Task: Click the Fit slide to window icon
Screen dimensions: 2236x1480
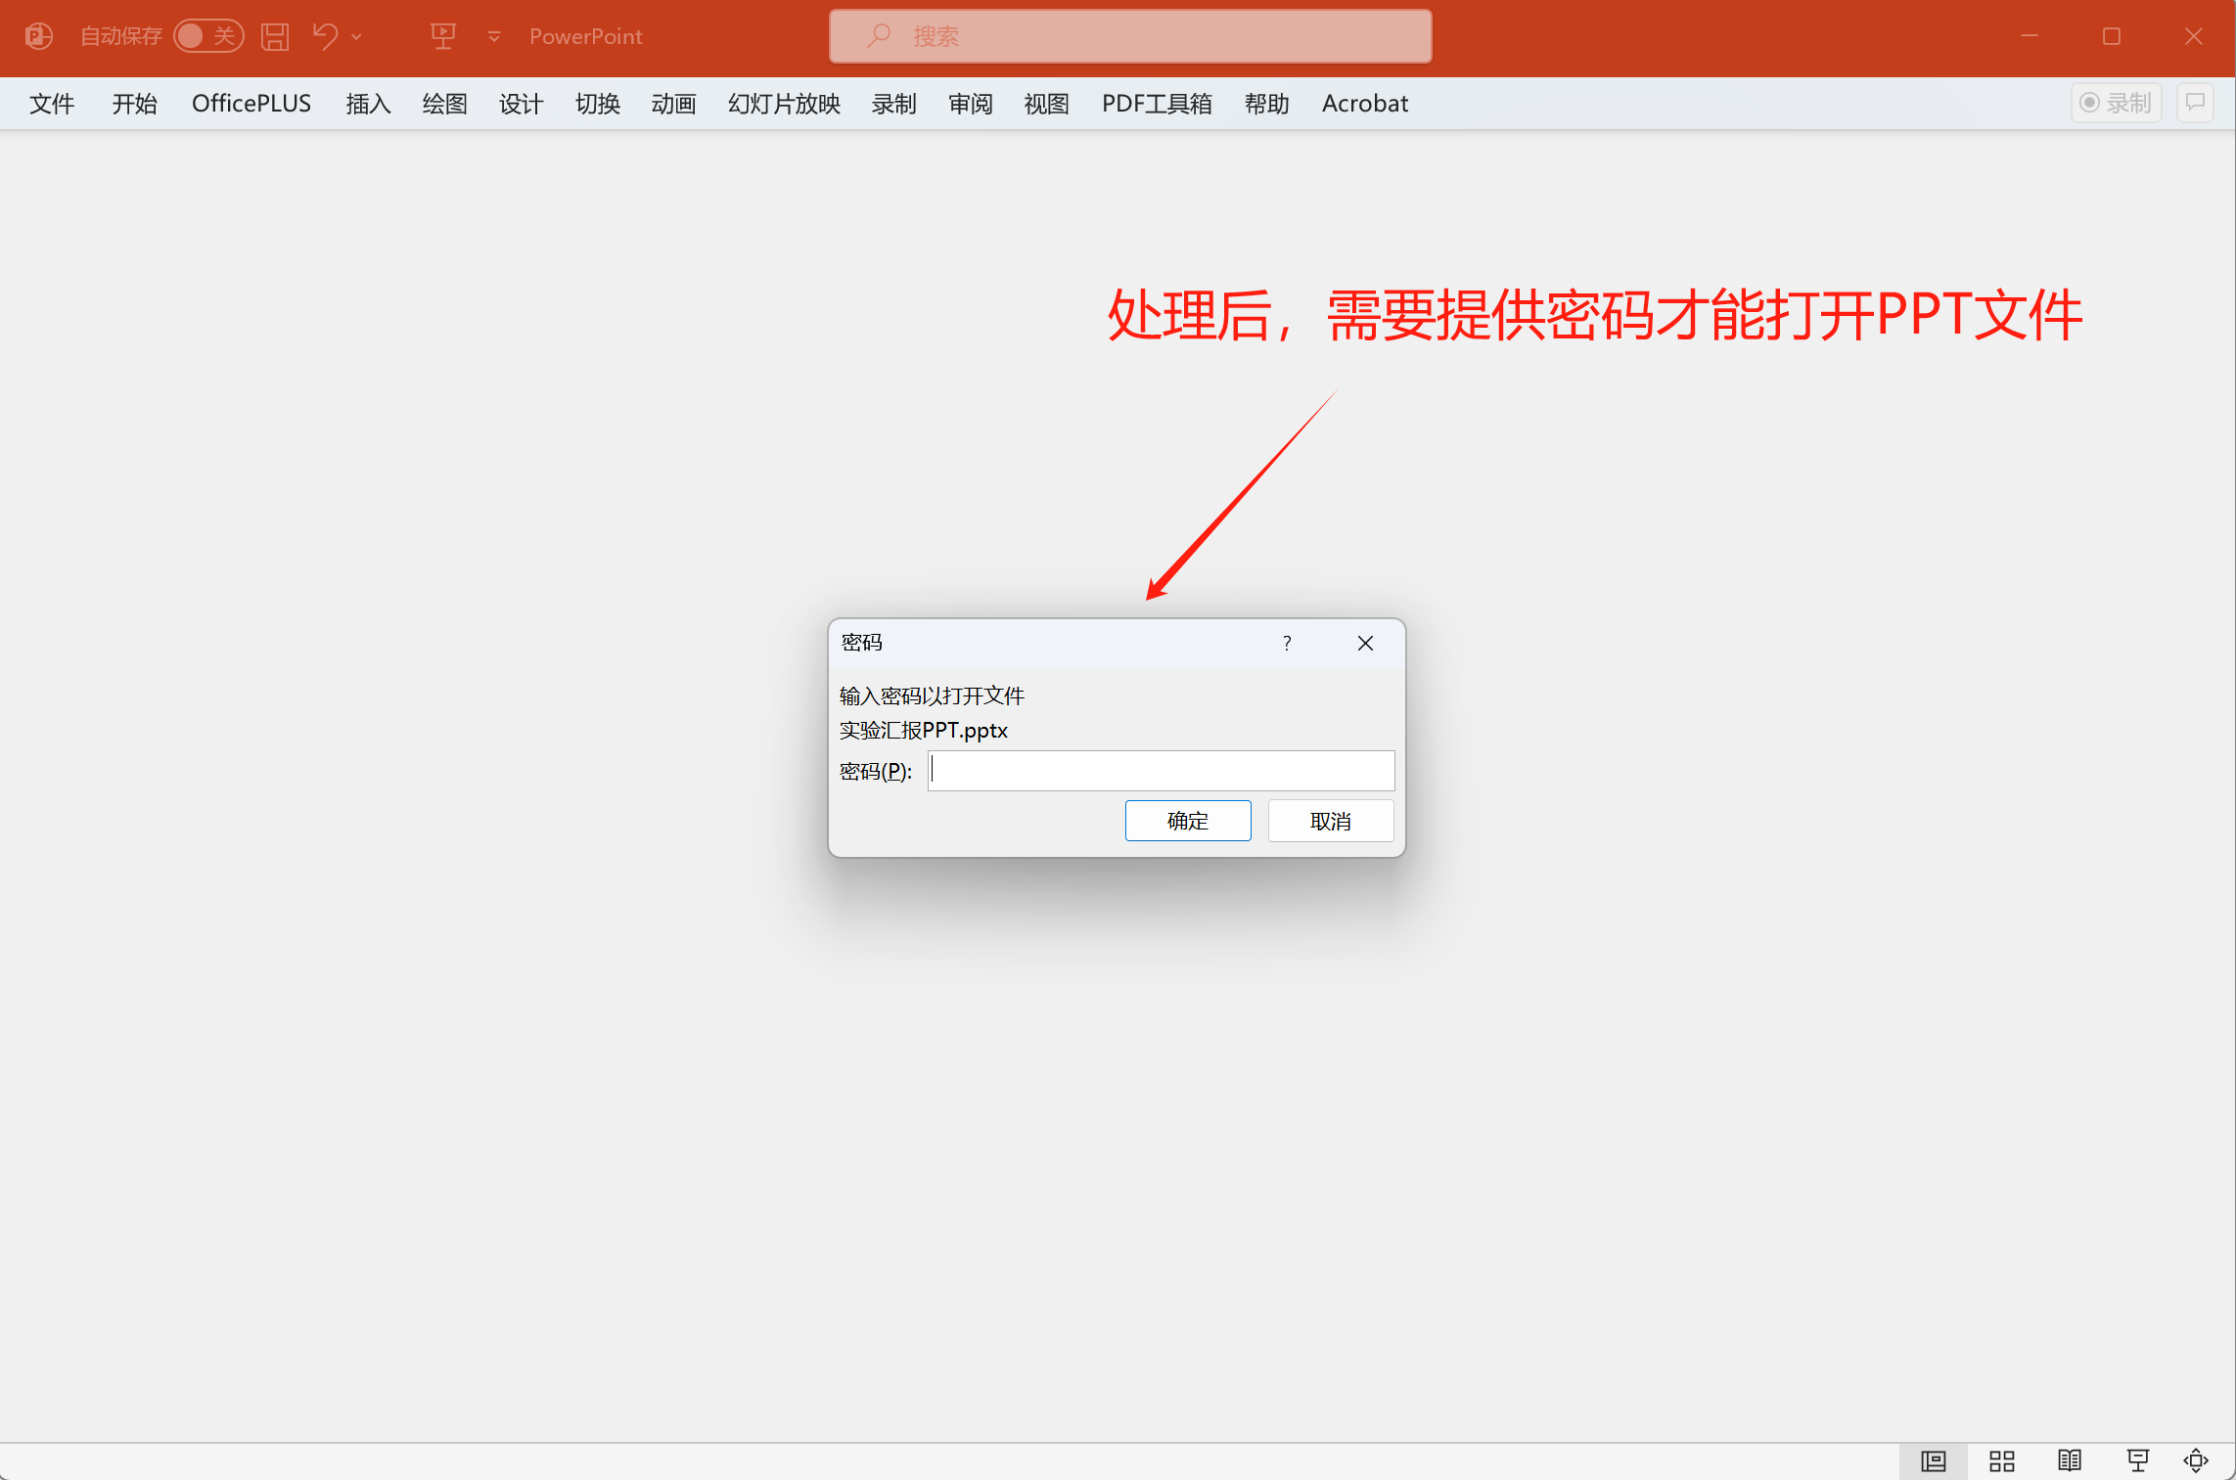Action: tap(2198, 1460)
